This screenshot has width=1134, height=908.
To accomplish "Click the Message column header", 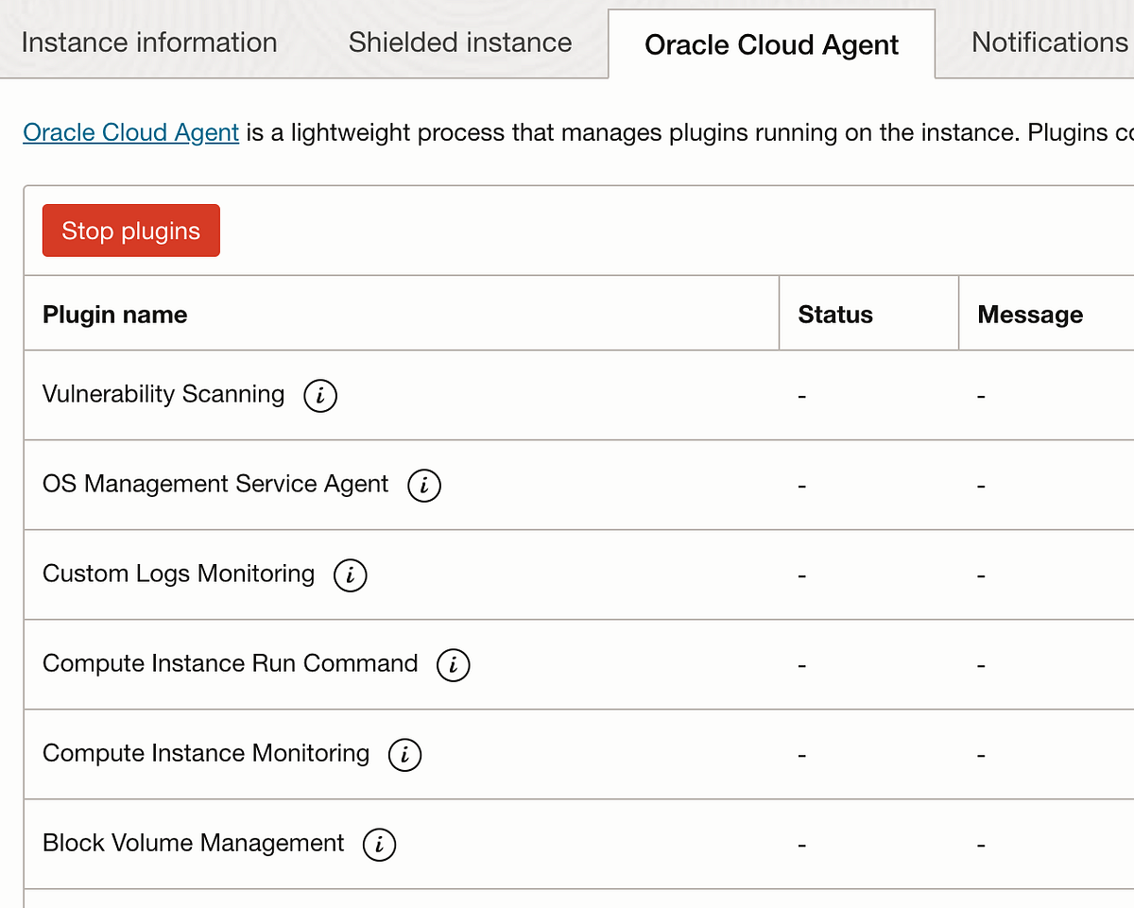I will [x=1030, y=315].
